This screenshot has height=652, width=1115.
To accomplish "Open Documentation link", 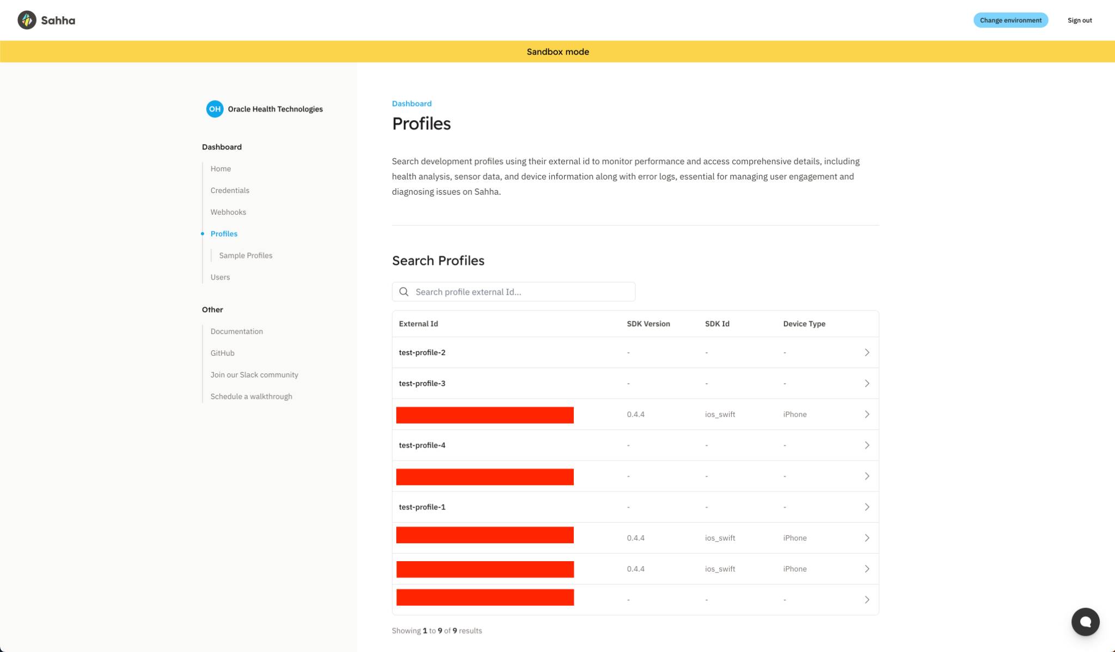I will pos(236,331).
